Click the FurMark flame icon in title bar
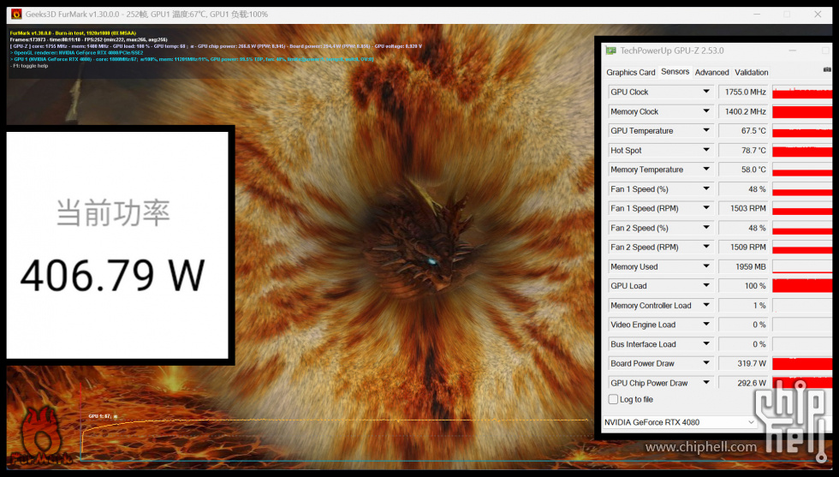The height and width of the screenshot is (477, 839). click(x=16, y=14)
